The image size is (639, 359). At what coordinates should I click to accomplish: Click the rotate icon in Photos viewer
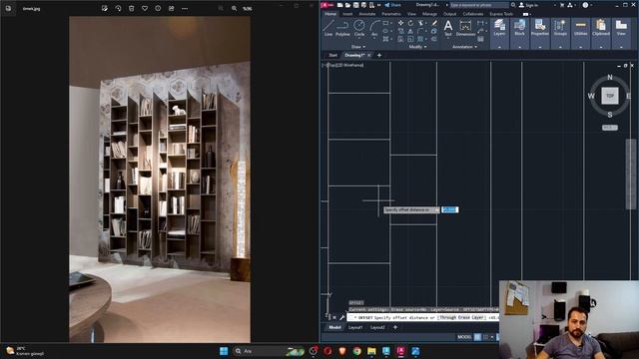point(118,8)
